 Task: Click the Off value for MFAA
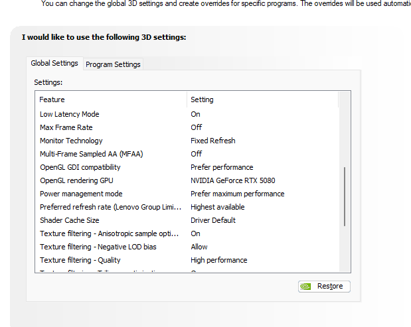pyautogui.click(x=196, y=154)
